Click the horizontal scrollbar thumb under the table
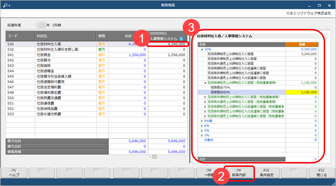The width and height of the screenshot is (336, 186). pos(155,157)
